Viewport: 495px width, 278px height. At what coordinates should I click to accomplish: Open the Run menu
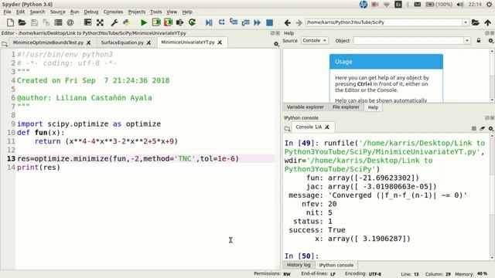point(74,12)
